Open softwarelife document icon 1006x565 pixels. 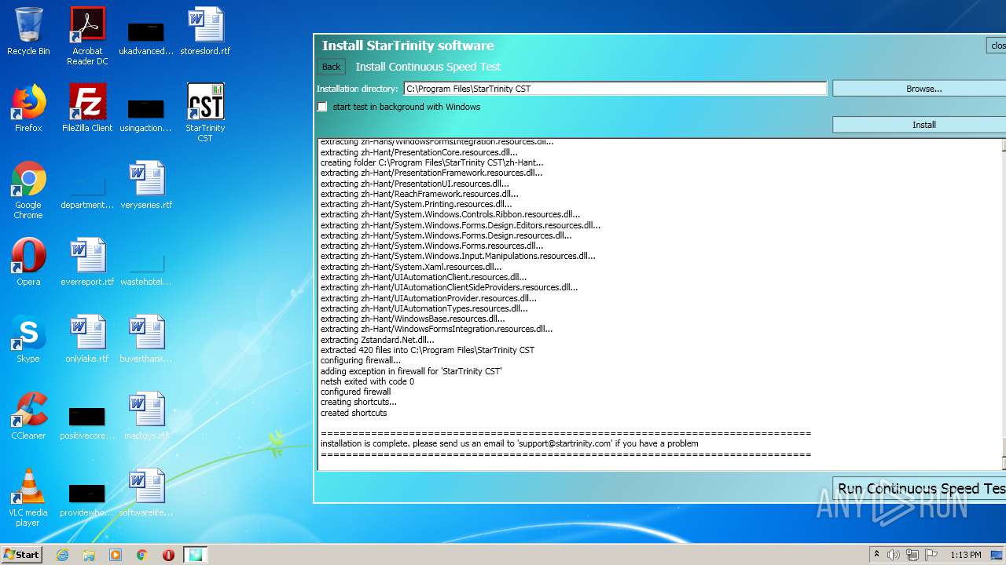(x=146, y=493)
